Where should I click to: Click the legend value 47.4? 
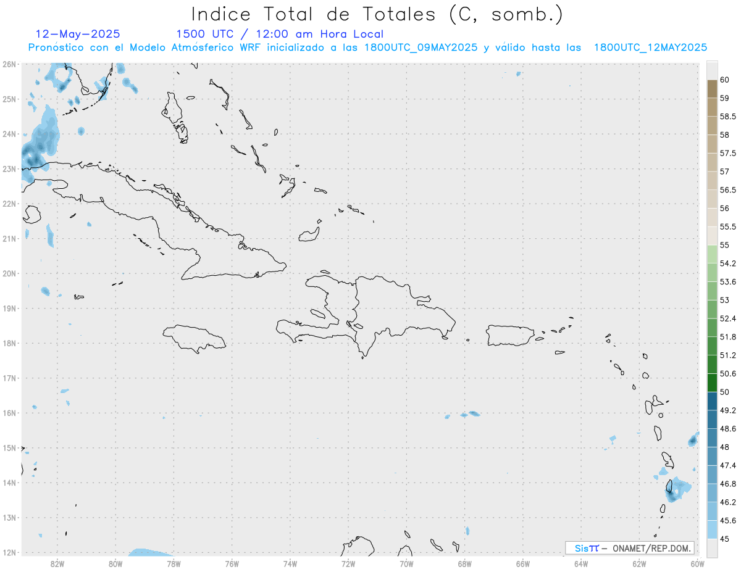728,465
